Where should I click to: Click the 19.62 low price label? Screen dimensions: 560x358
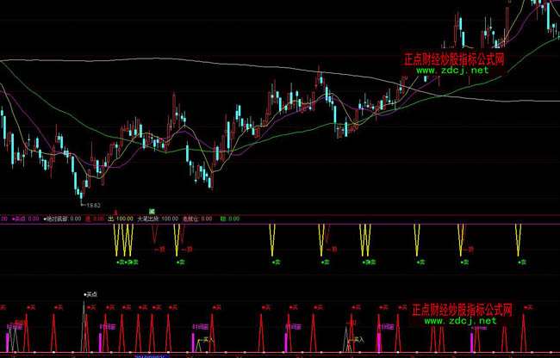point(93,206)
